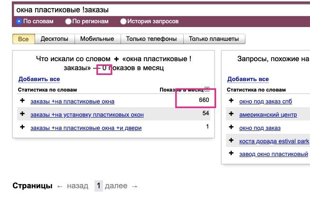Click 'Показов в месяц' column header
Image resolution: width=310 pixels, height=203 pixels.
pos(181,90)
